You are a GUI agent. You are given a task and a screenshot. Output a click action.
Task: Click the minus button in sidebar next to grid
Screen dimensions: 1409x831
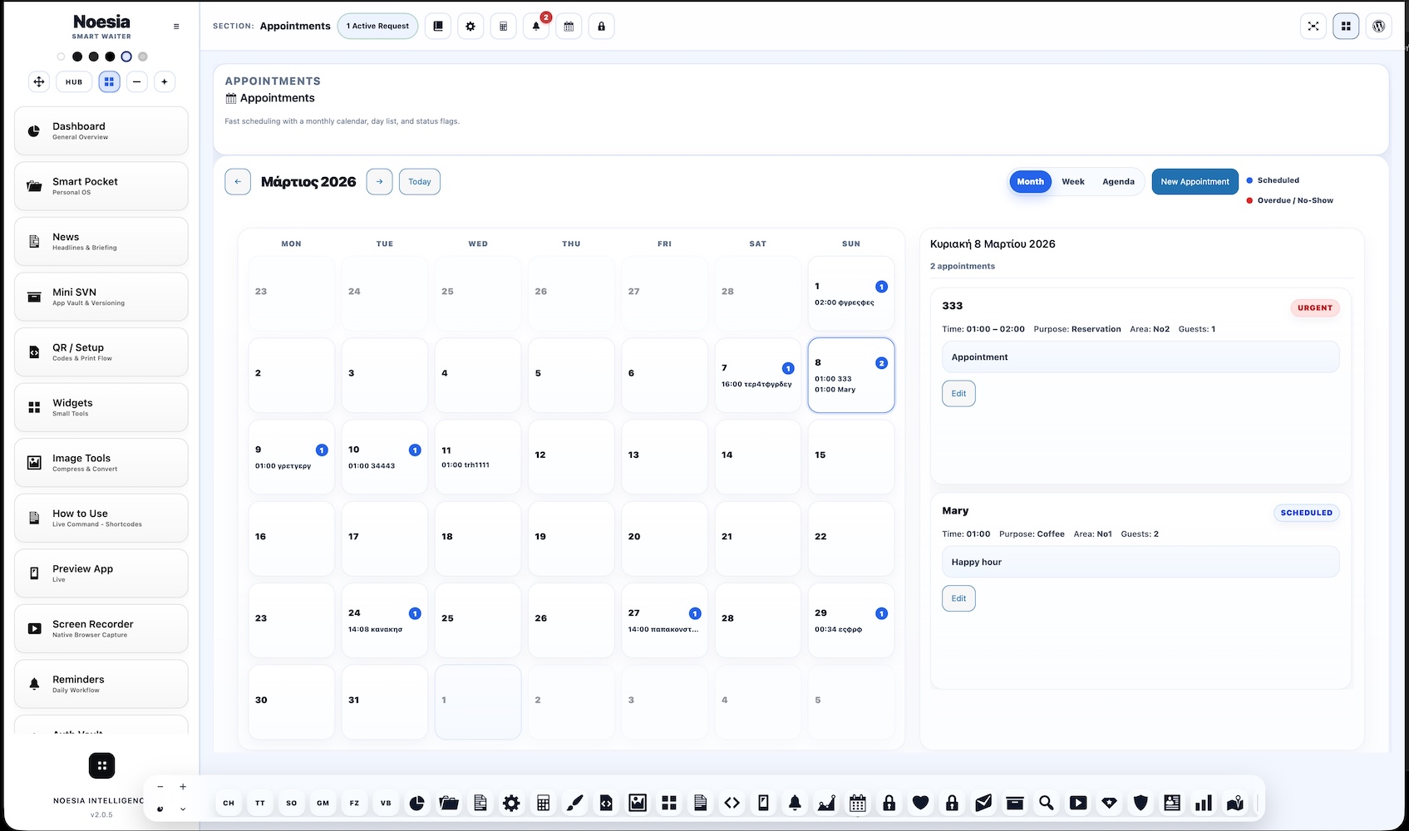click(137, 81)
